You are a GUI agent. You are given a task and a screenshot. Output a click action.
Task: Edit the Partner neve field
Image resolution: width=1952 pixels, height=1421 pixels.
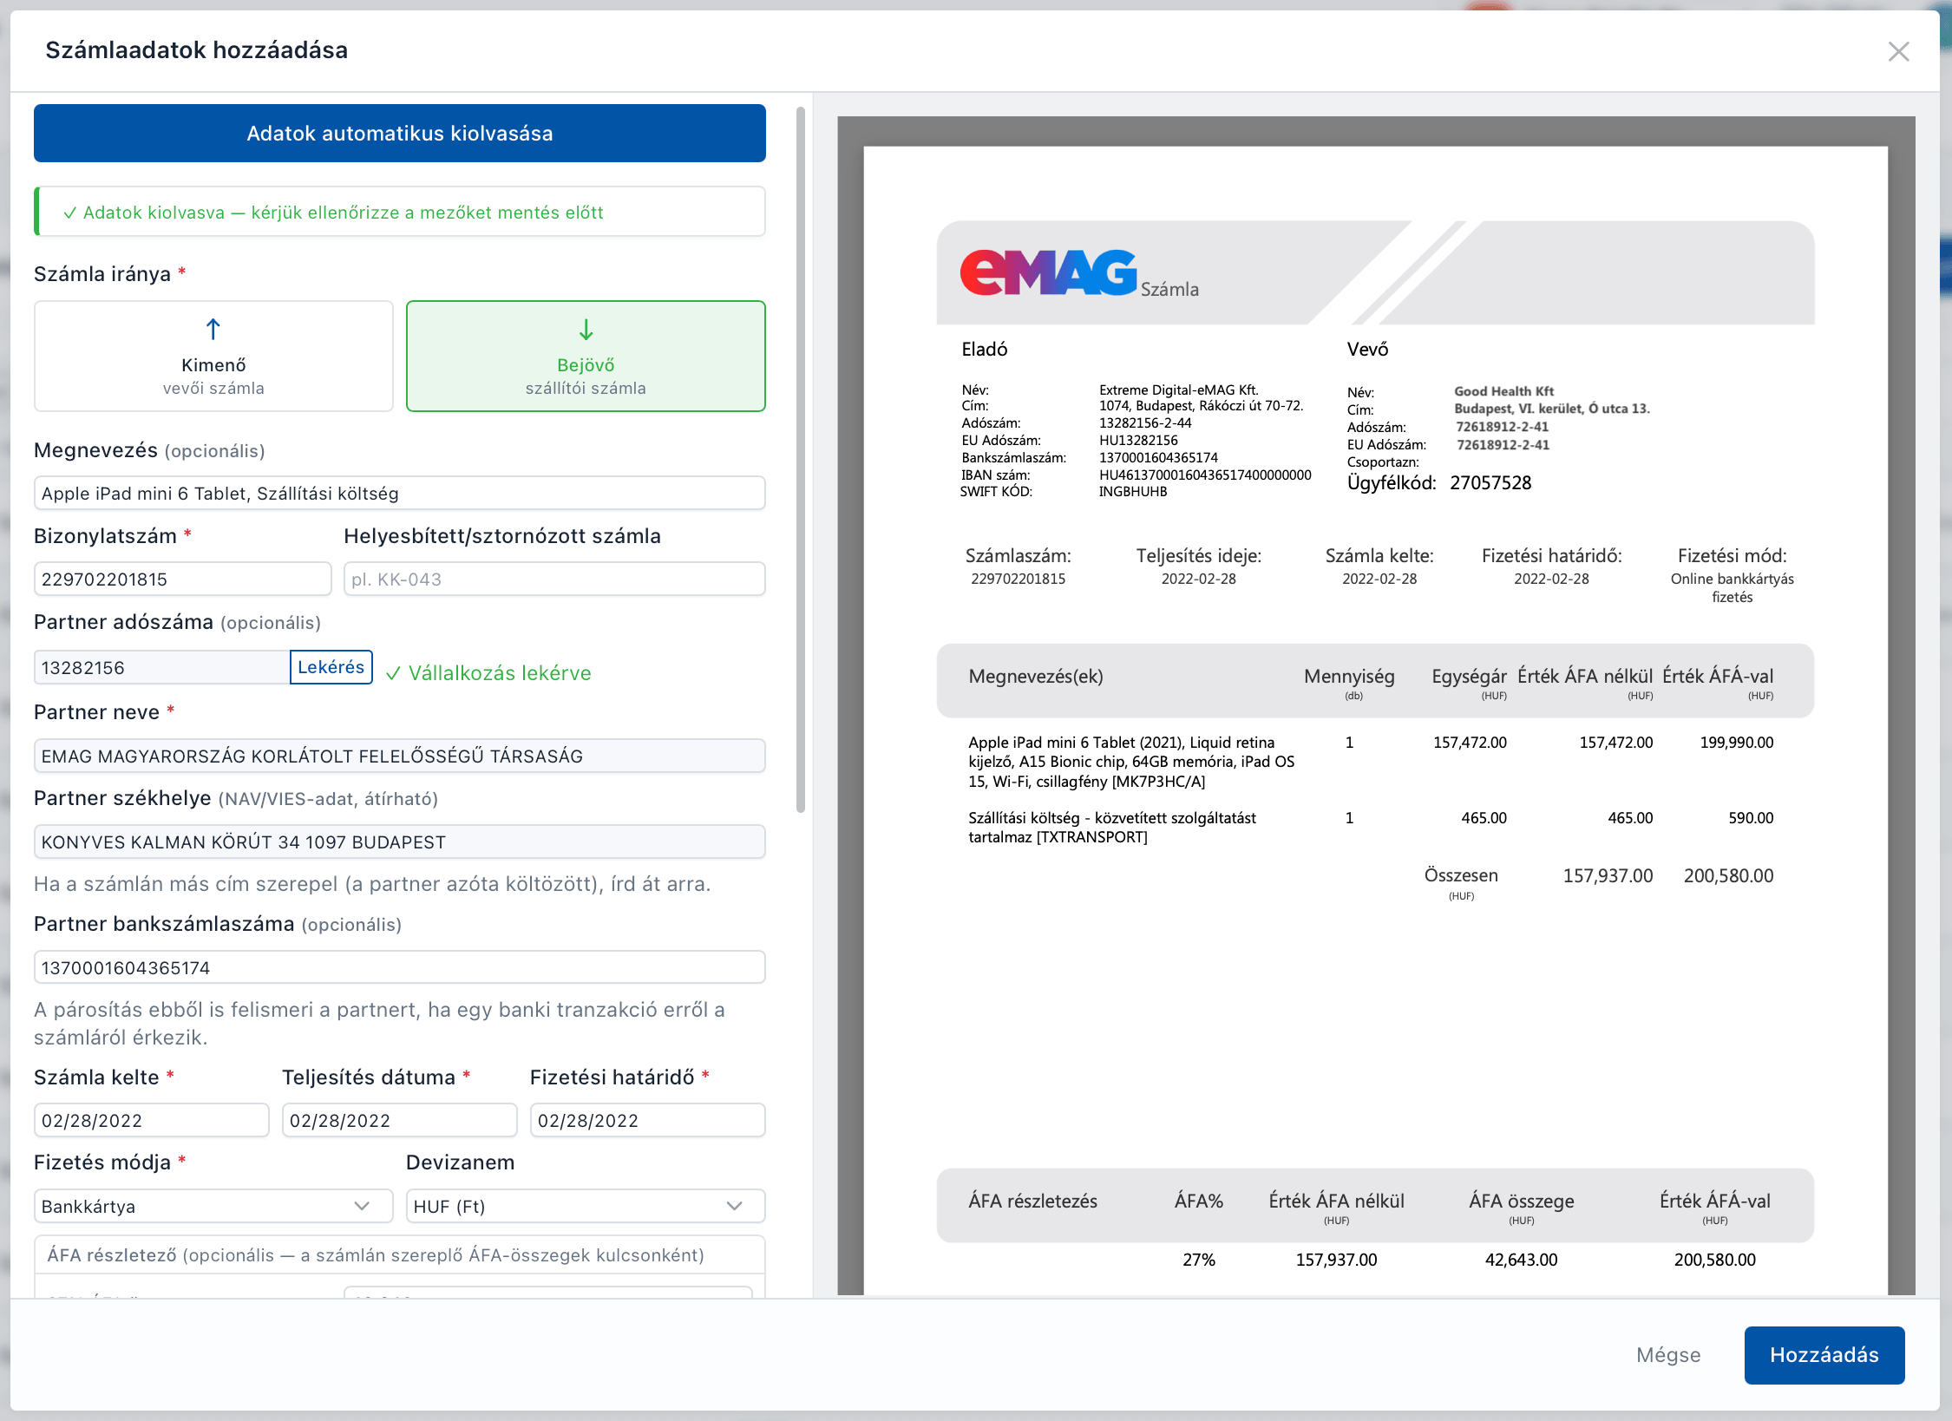coord(399,756)
